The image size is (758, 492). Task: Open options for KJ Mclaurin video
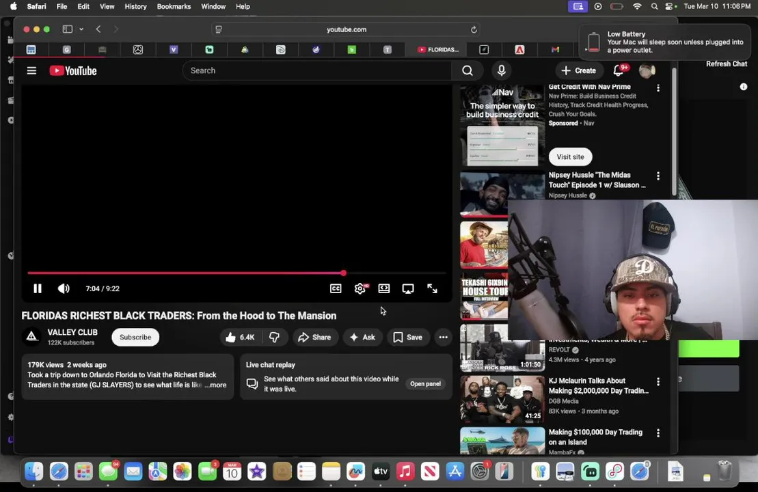click(658, 382)
